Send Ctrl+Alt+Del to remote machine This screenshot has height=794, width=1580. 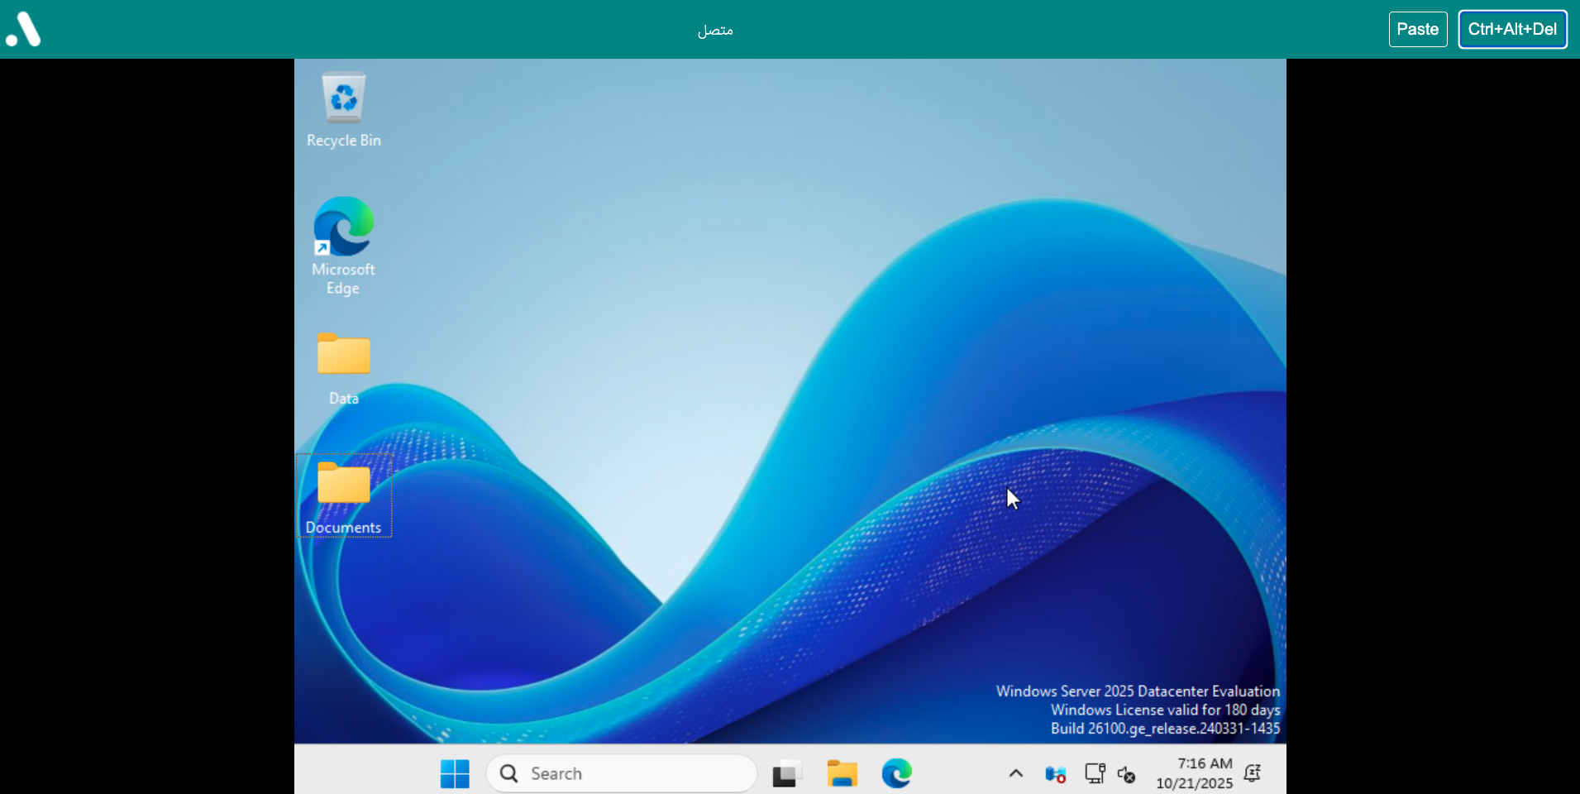[1512, 29]
